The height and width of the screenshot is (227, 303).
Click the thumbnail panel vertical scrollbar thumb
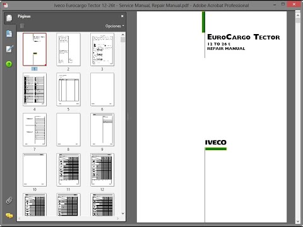click(123, 40)
